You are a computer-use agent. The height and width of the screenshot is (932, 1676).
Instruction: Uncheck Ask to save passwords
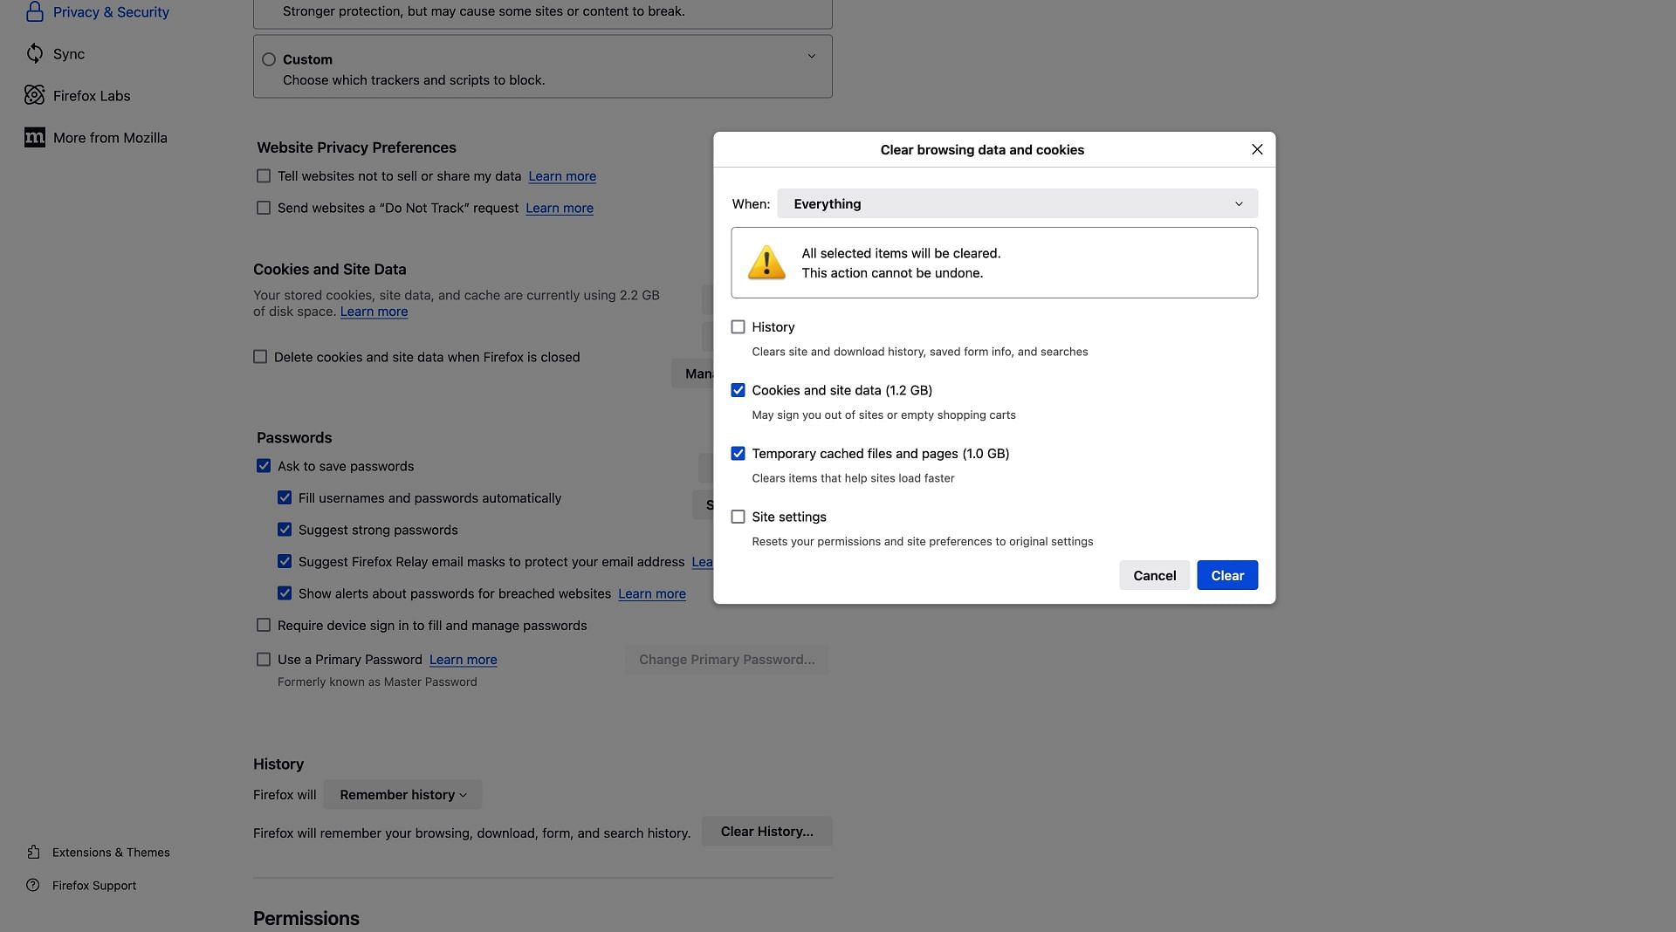coord(264,466)
